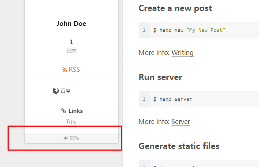
Task: Click the Run server heading
Action: click(x=161, y=77)
